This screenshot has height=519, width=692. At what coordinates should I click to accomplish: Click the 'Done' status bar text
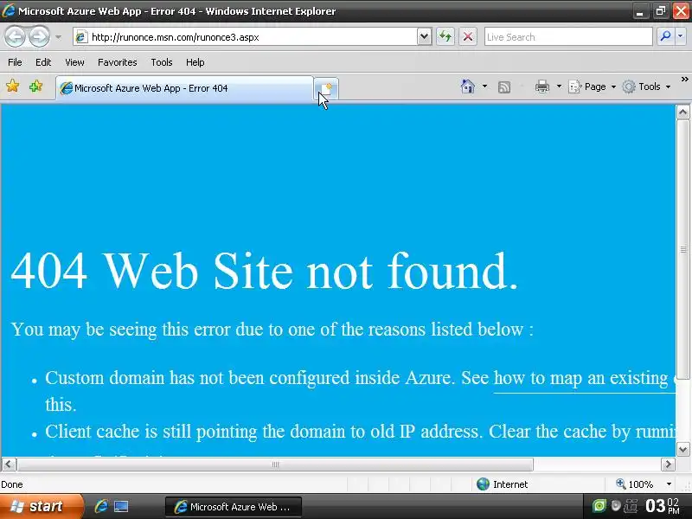(x=12, y=484)
